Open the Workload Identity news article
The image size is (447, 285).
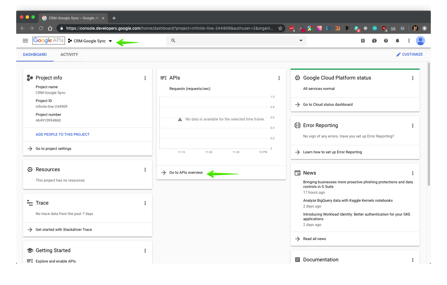coord(357,217)
